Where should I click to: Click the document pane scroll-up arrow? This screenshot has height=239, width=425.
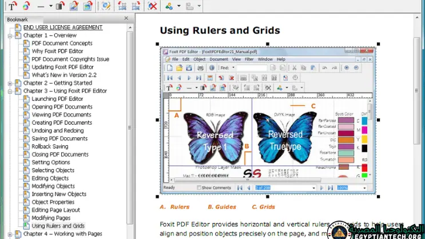click(417, 18)
